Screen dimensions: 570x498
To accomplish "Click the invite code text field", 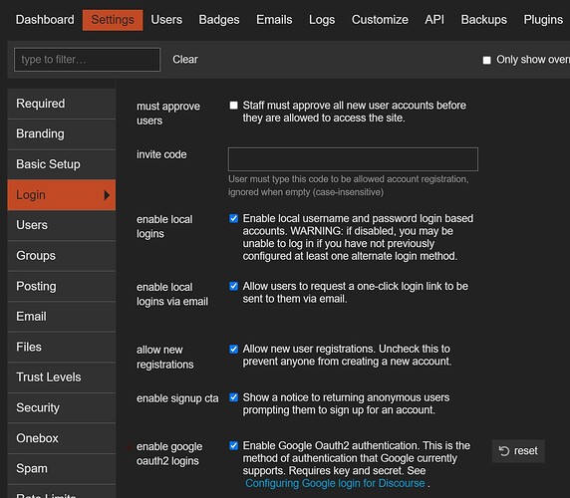I will pos(353,159).
